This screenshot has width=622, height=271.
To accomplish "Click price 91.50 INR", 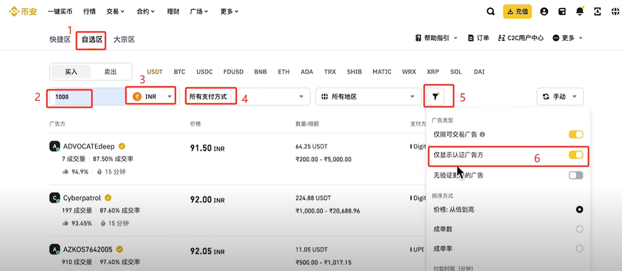I will pyautogui.click(x=207, y=148).
